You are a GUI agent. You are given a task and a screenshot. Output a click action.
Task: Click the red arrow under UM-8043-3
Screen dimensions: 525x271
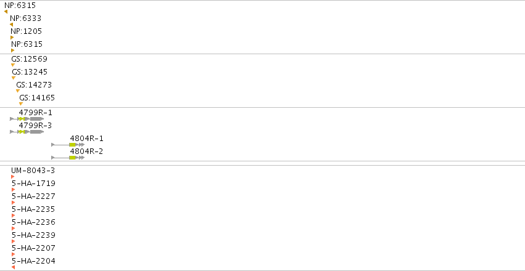coord(13,177)
